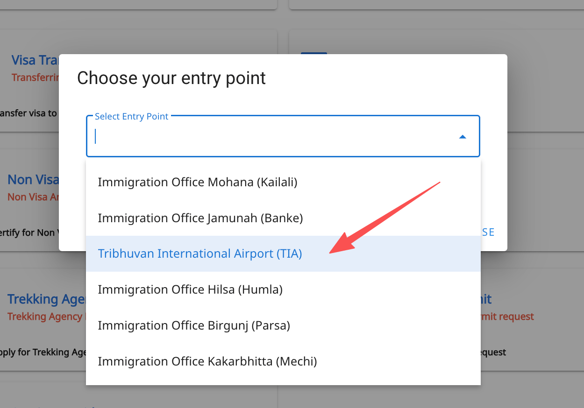
Task: Click the red 'Transferring' subtitle text
Action: [36, 77]
